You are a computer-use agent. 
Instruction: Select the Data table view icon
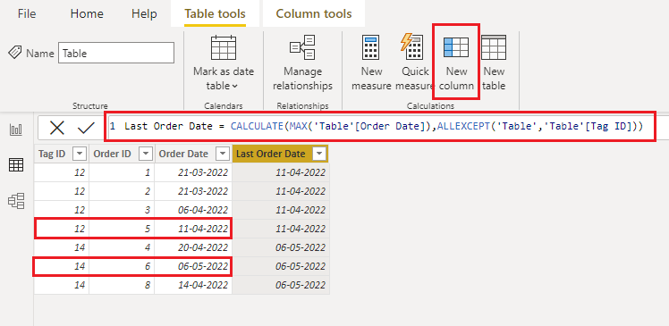(x=16, y=164)
